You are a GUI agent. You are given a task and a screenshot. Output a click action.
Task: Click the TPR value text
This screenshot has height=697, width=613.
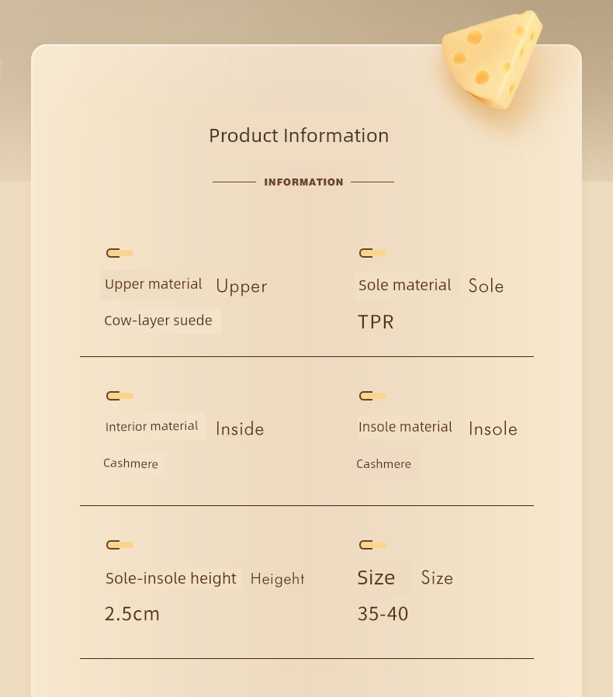point(376,322)
